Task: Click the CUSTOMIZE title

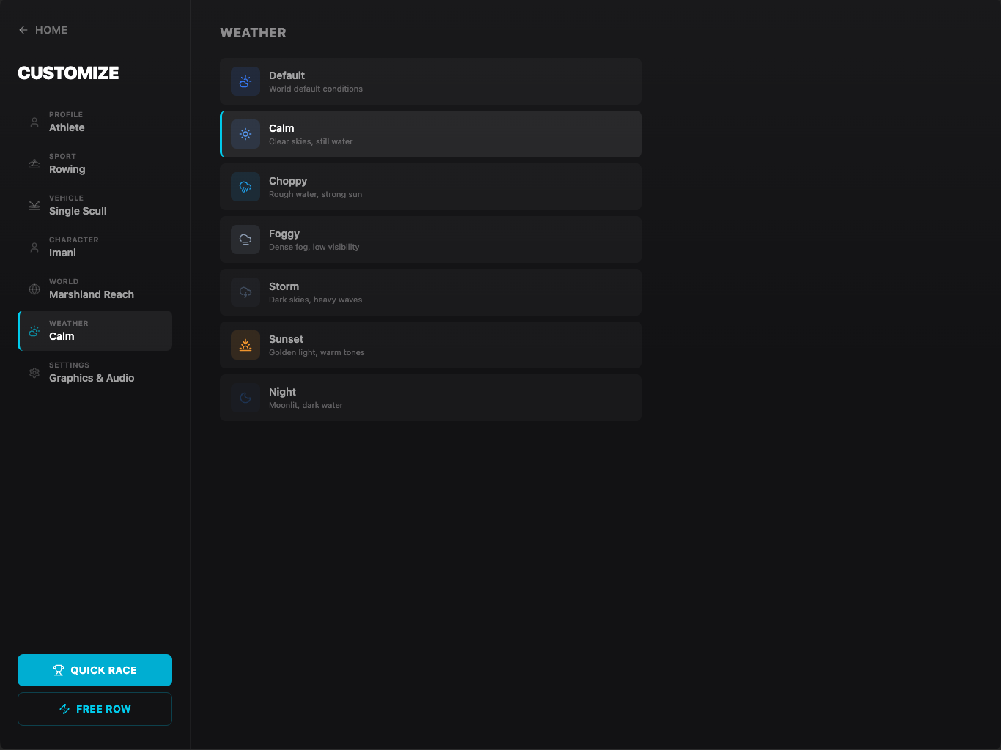Action: 68,73
